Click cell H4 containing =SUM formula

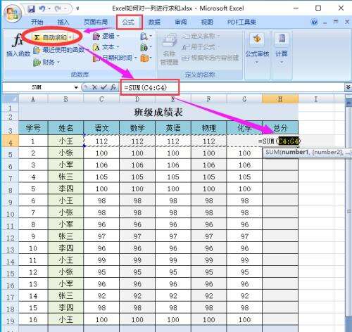point(280,141)
